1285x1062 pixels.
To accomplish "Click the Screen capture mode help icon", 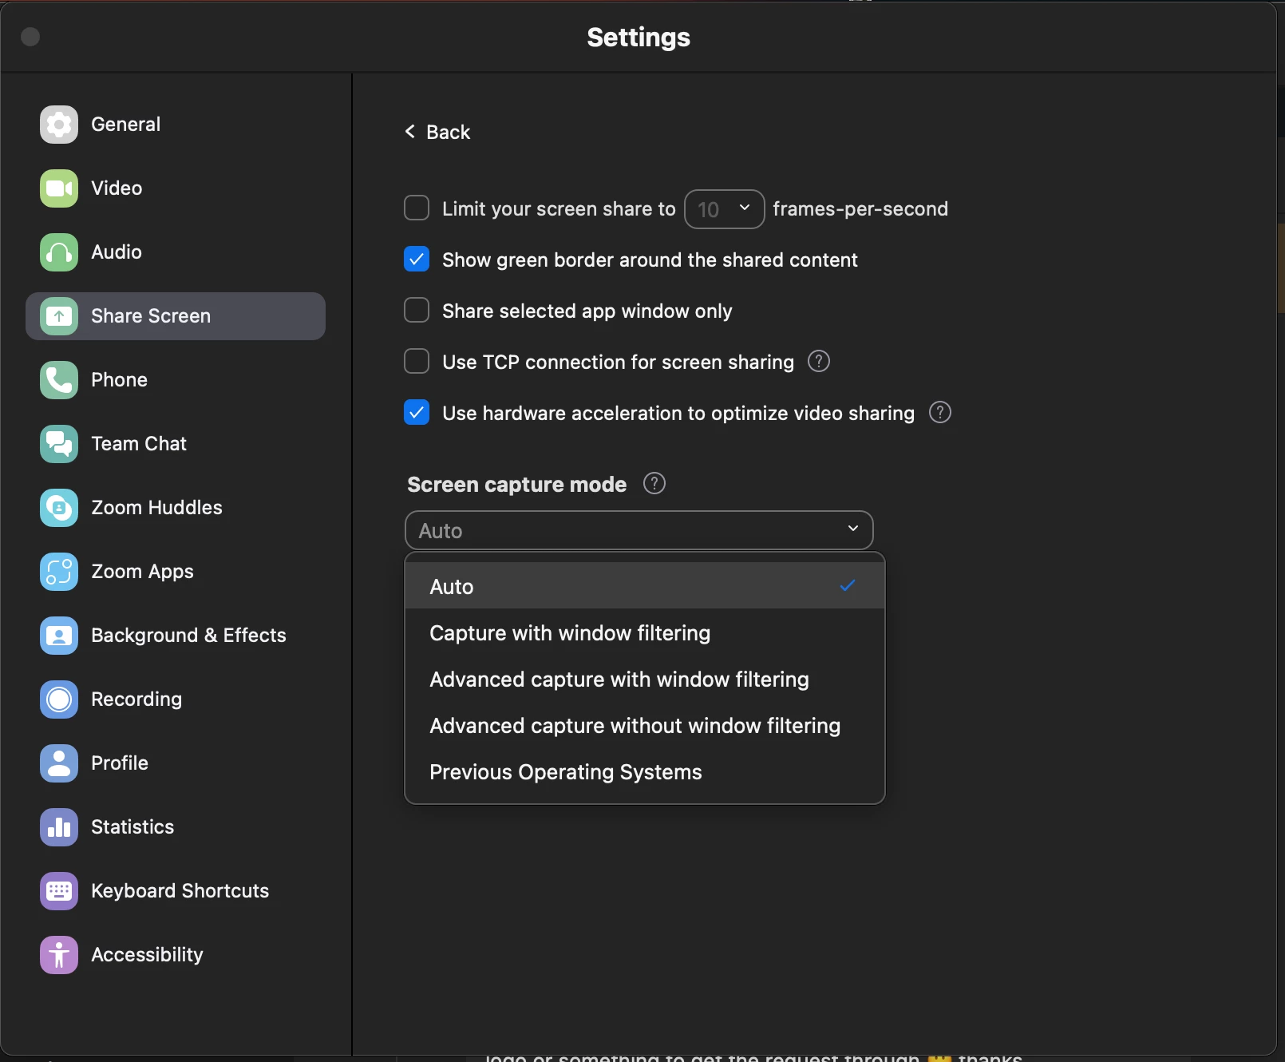I will (654, 484).
